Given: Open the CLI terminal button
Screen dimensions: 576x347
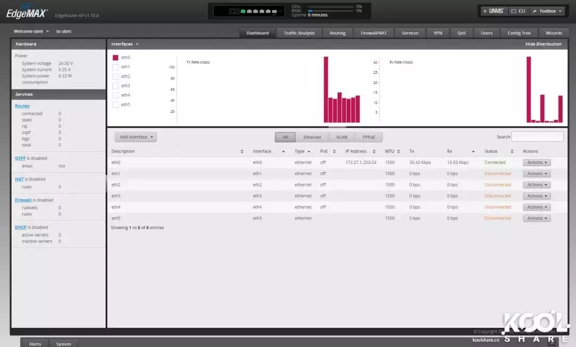Looking at the screenshot, I should click(518, 11).
